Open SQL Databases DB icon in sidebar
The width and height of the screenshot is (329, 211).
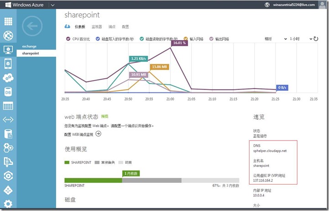[x=8, y=92]
